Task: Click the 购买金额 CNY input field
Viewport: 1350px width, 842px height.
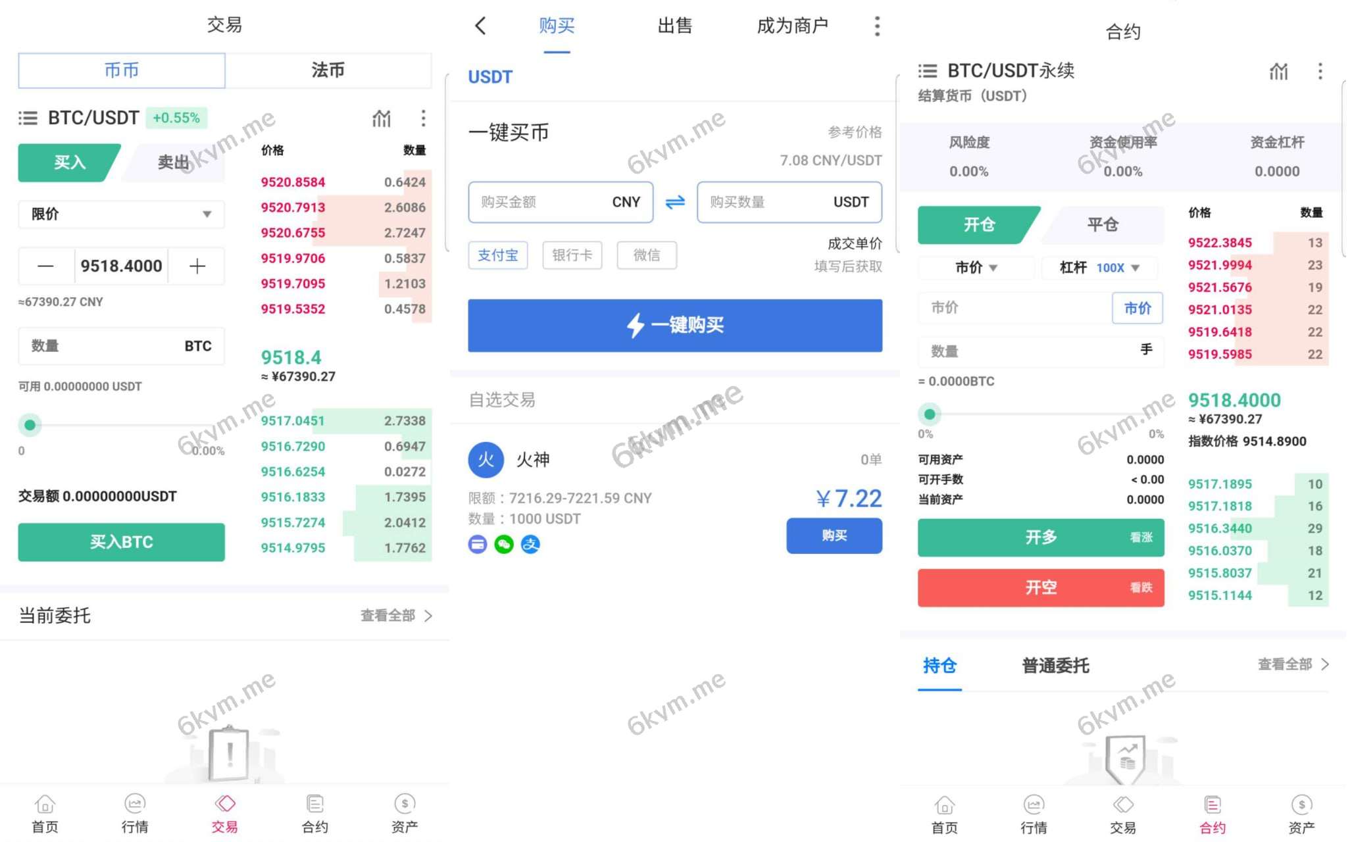Action: tap(560, 202)
